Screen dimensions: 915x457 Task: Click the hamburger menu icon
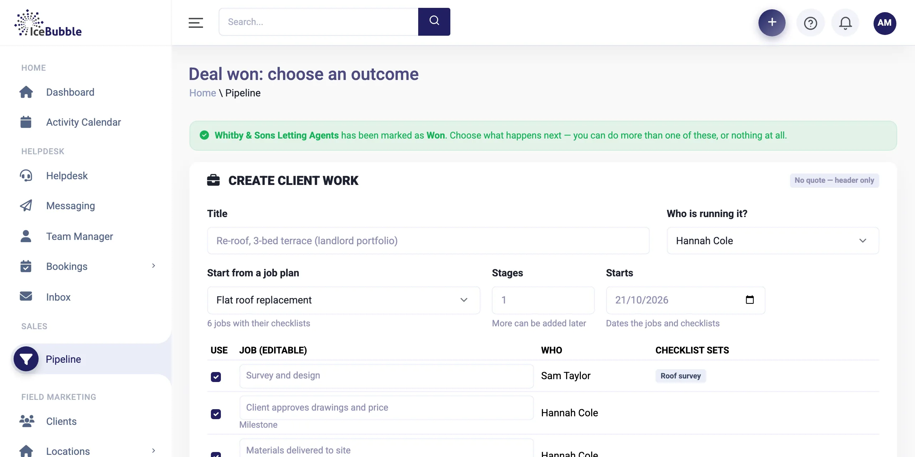point(196,22)
